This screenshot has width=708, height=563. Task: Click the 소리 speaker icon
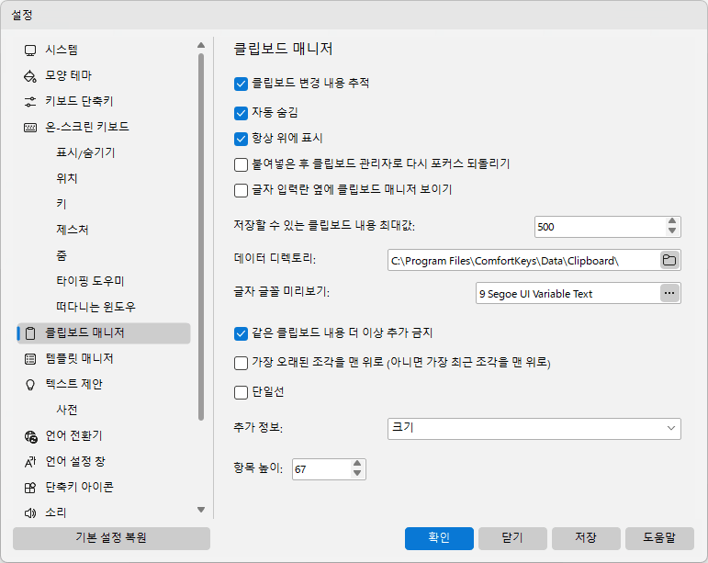(x=30, y=512)
